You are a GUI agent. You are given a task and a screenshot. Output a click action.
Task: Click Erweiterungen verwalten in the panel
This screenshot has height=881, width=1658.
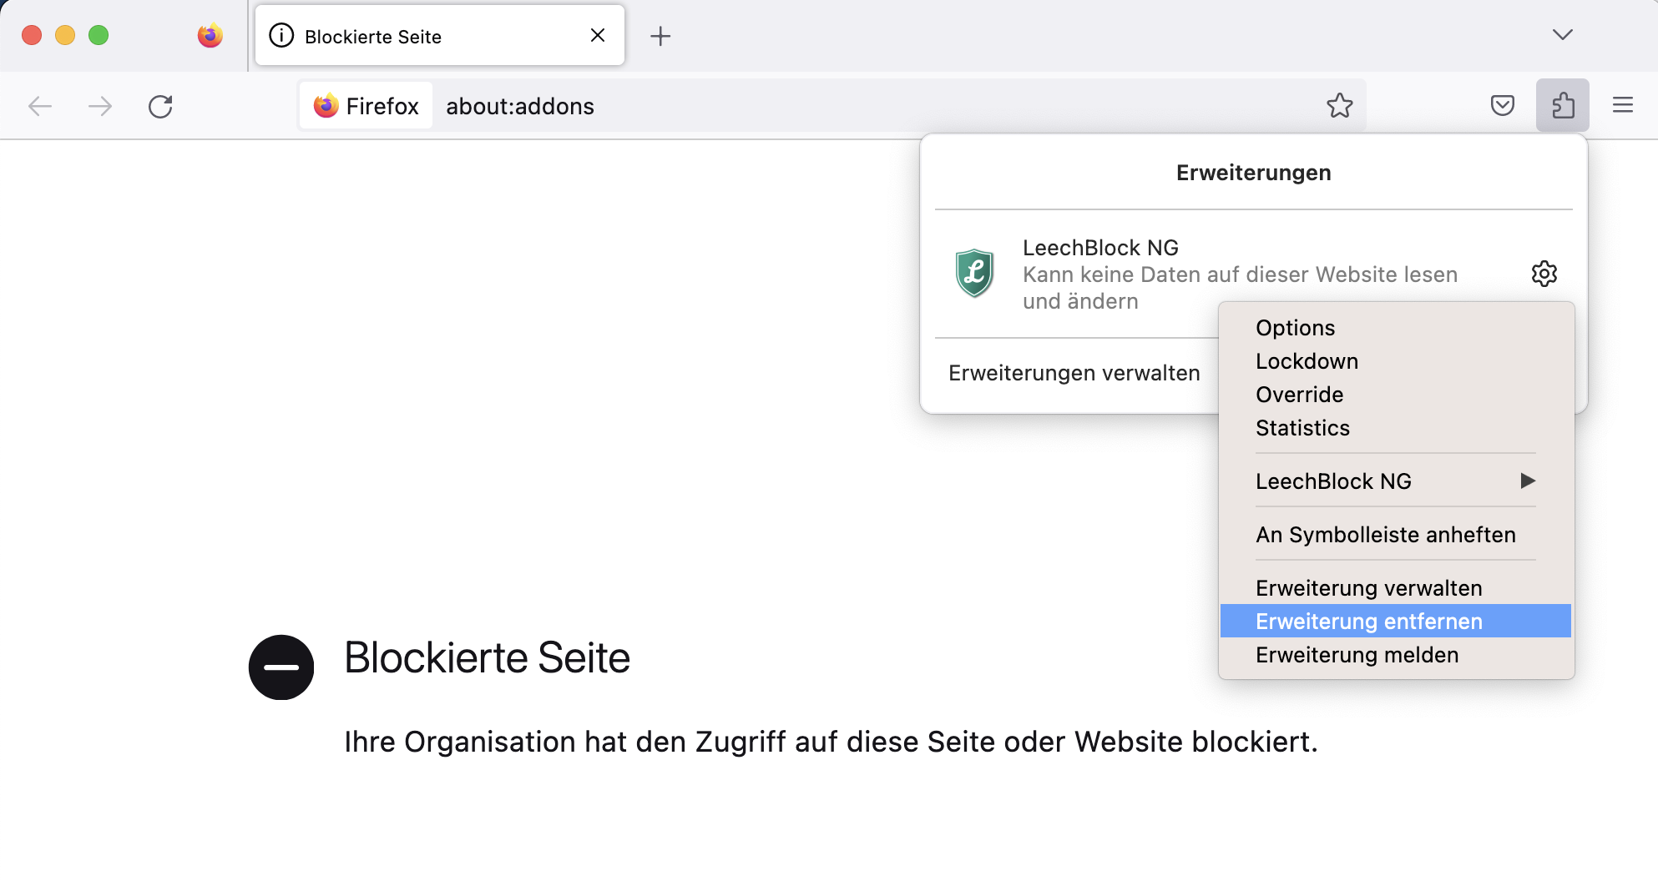click(1074, 373)
